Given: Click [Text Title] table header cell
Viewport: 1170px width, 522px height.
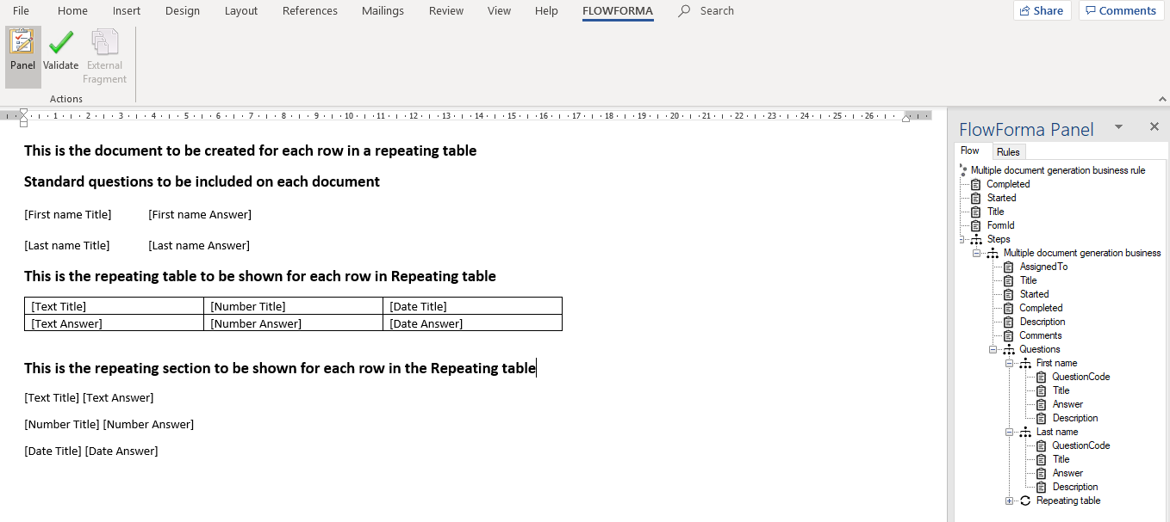Looking at the screenshot, I should tap(115, 306).
